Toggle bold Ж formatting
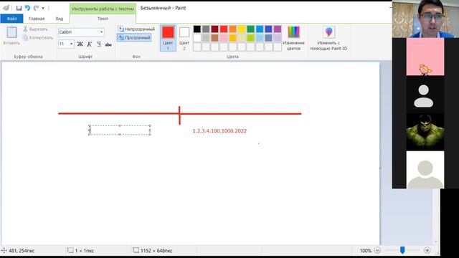The height and width of the screenshot is (258, 459). point(80,44)
